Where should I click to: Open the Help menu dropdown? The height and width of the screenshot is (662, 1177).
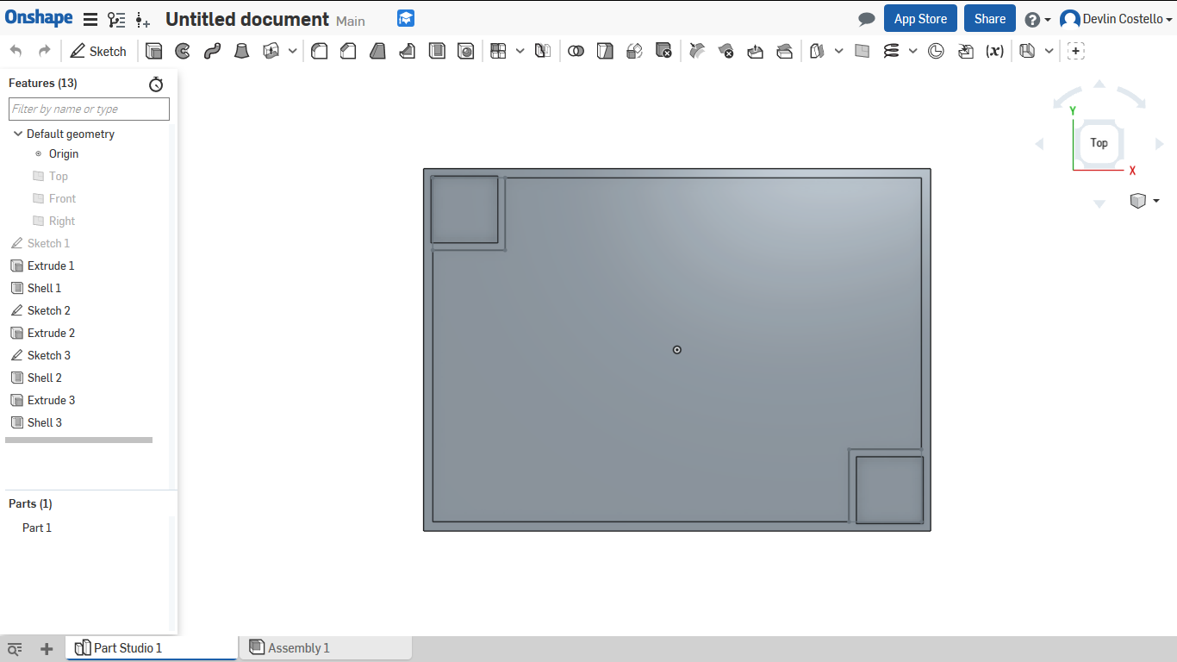pos(1038,19)
